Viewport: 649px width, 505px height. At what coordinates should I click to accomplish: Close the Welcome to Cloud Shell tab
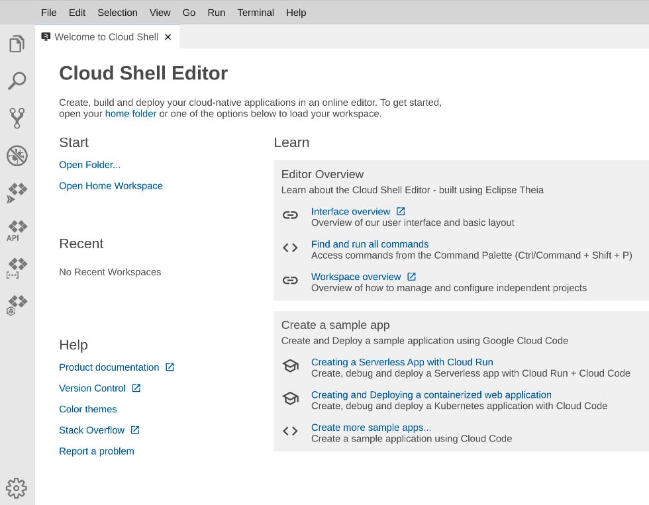168,37
